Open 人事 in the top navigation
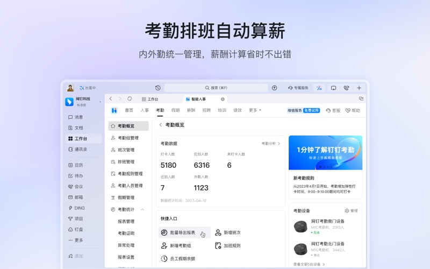Viewport: 430px width, 269px height. (x=145, y=110)
